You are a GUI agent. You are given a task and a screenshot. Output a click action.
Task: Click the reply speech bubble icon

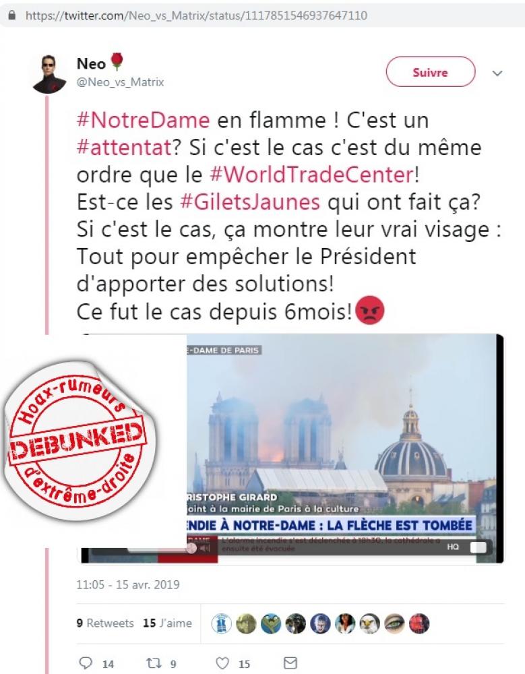tap(86, 663)
